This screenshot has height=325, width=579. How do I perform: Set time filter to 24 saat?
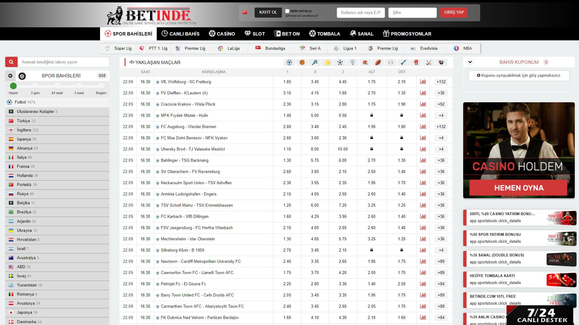click(57, 86)
